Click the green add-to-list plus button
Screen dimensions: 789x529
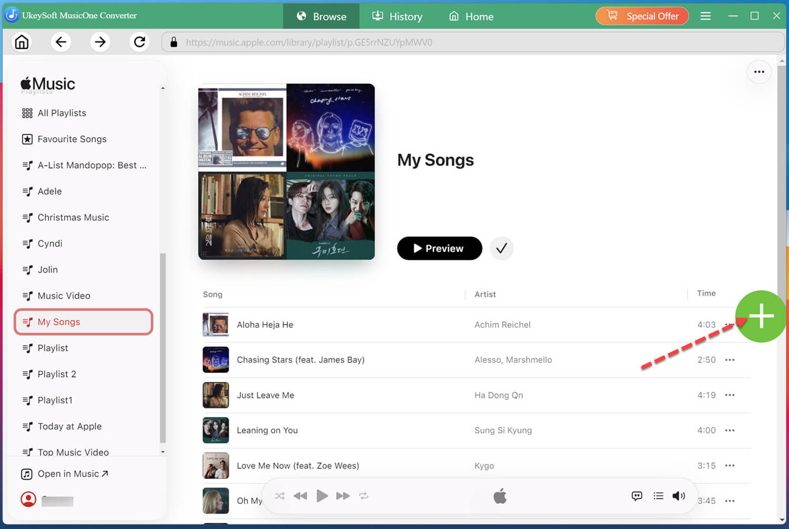click(x=761, y=316)
